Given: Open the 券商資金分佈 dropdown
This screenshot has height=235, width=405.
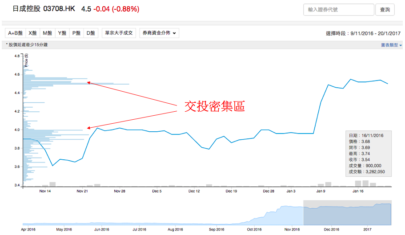Looking at the screenshot, I should click(159, 33).
